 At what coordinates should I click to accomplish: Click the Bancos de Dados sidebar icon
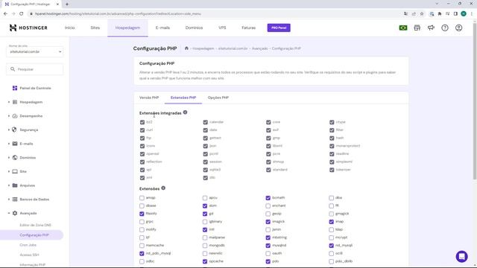coord(15,200)
